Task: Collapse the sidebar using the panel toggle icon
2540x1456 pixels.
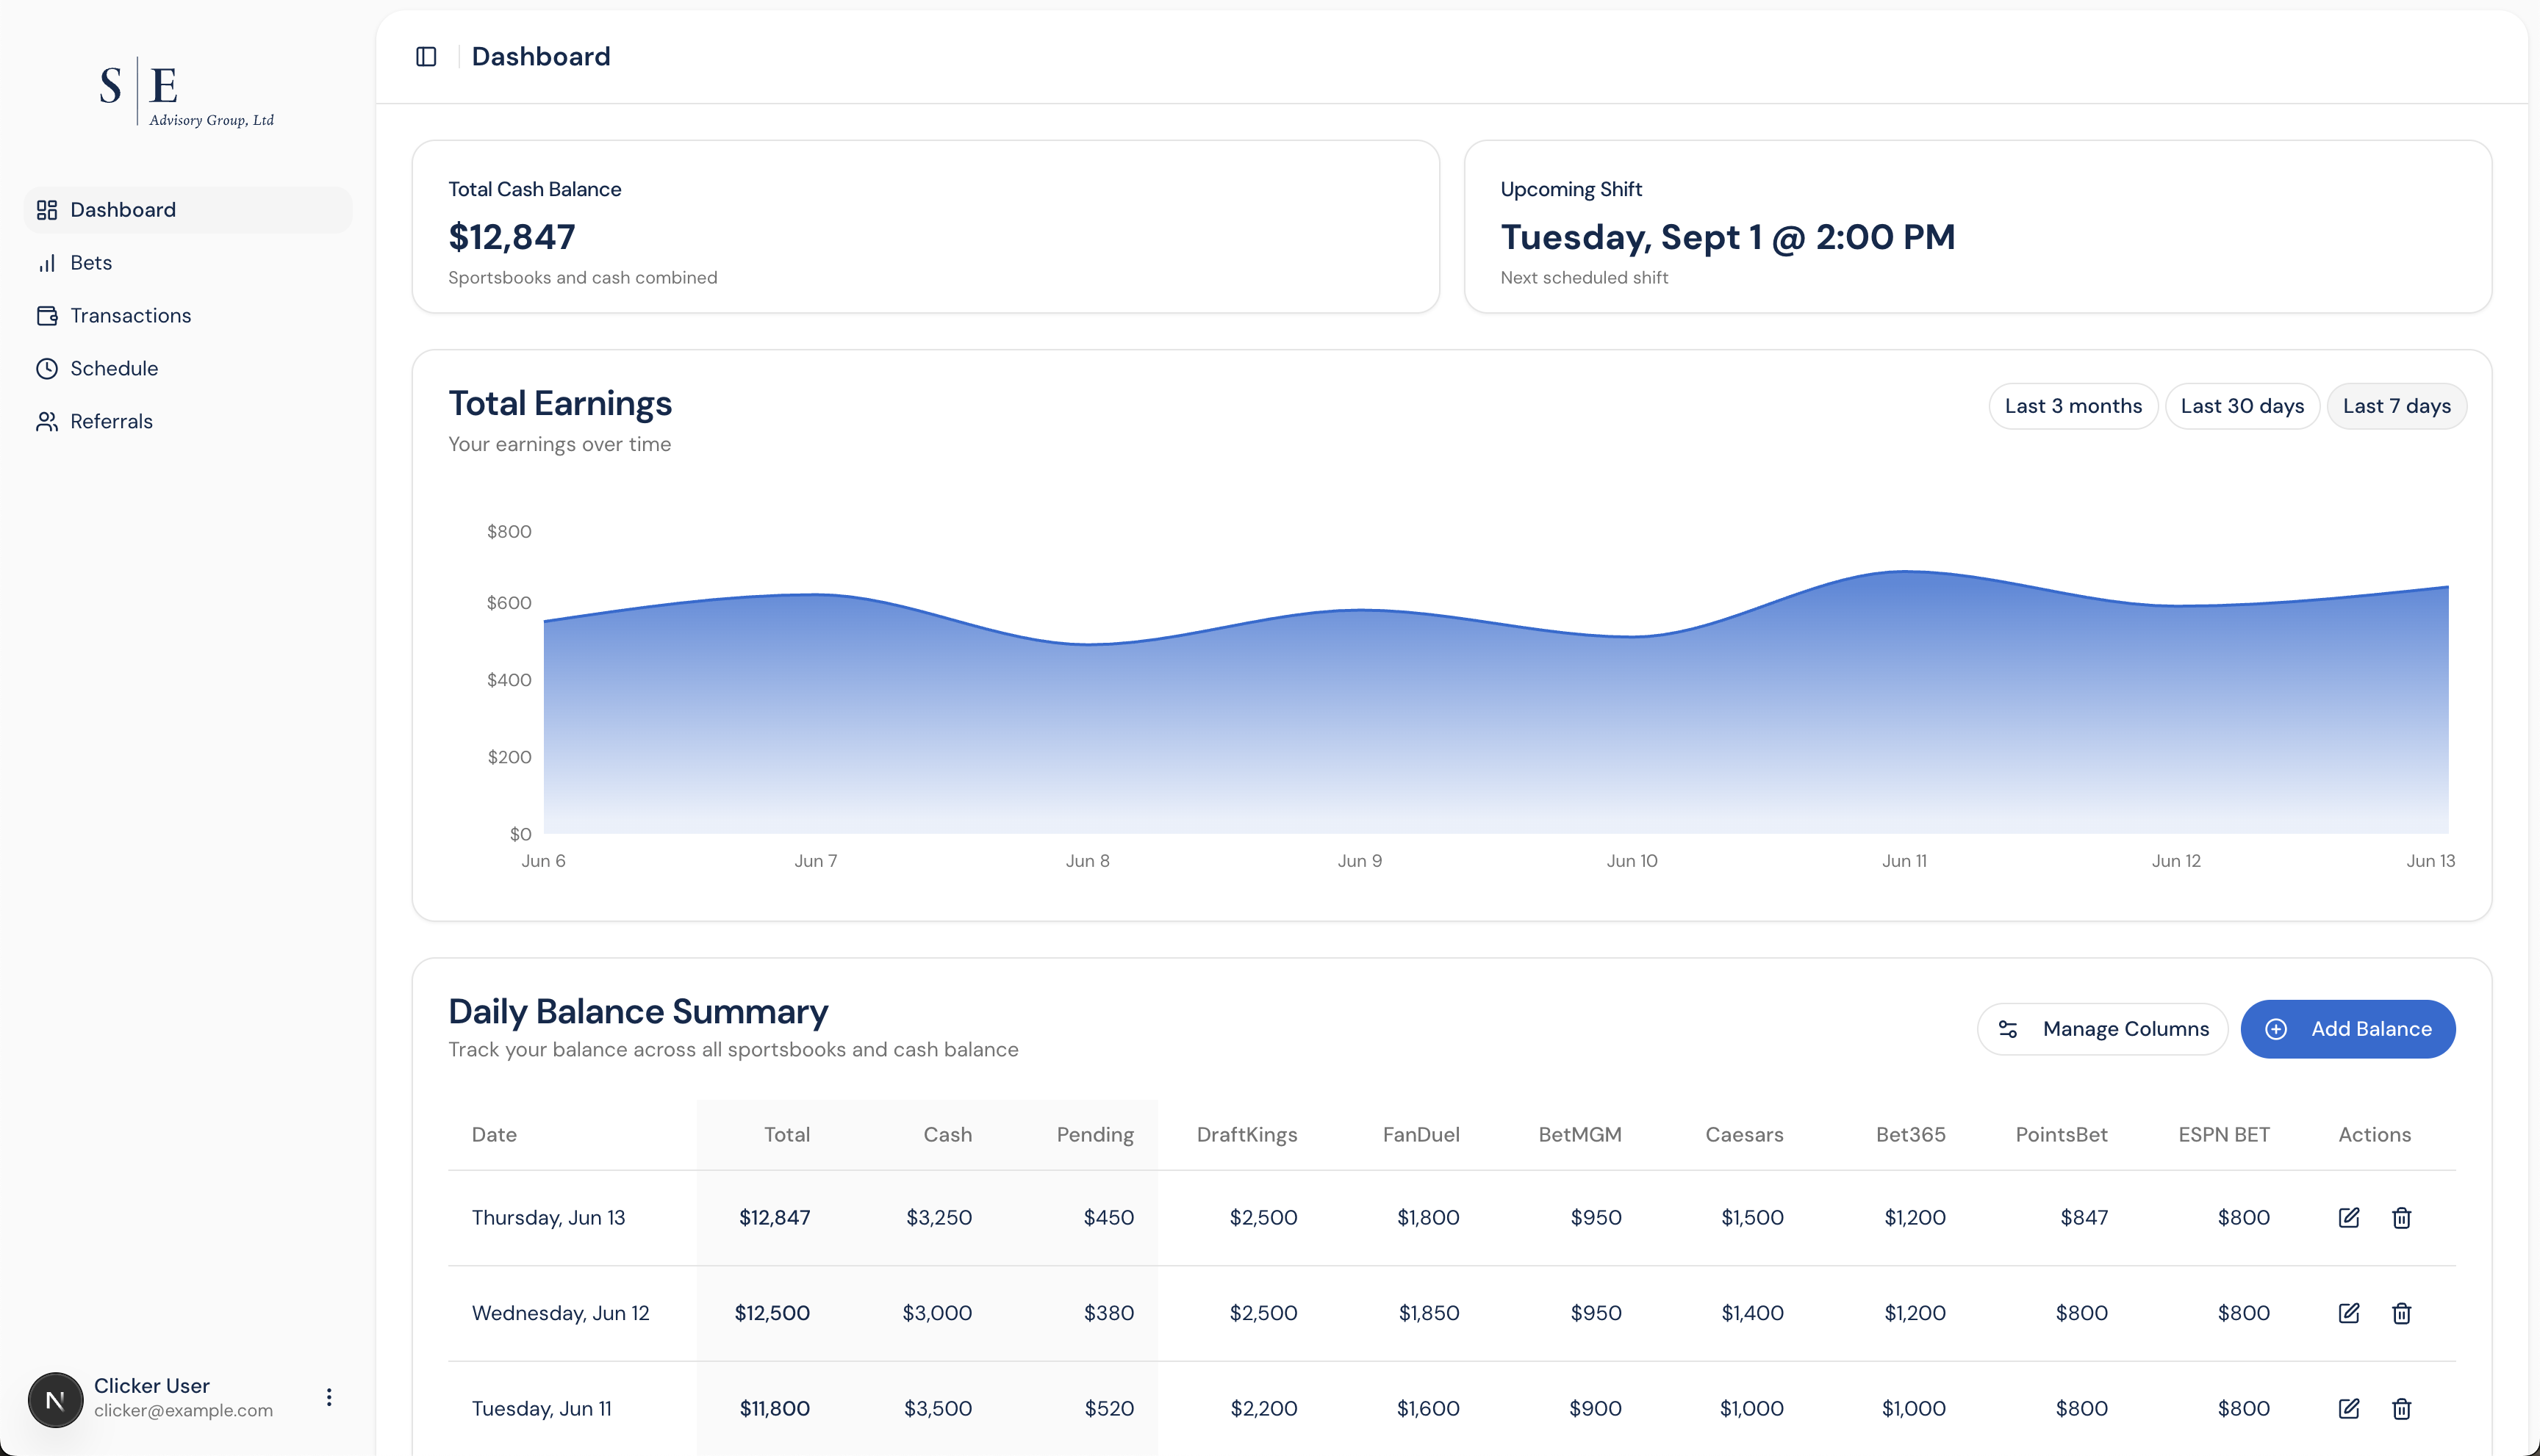Action: (427, 56)
